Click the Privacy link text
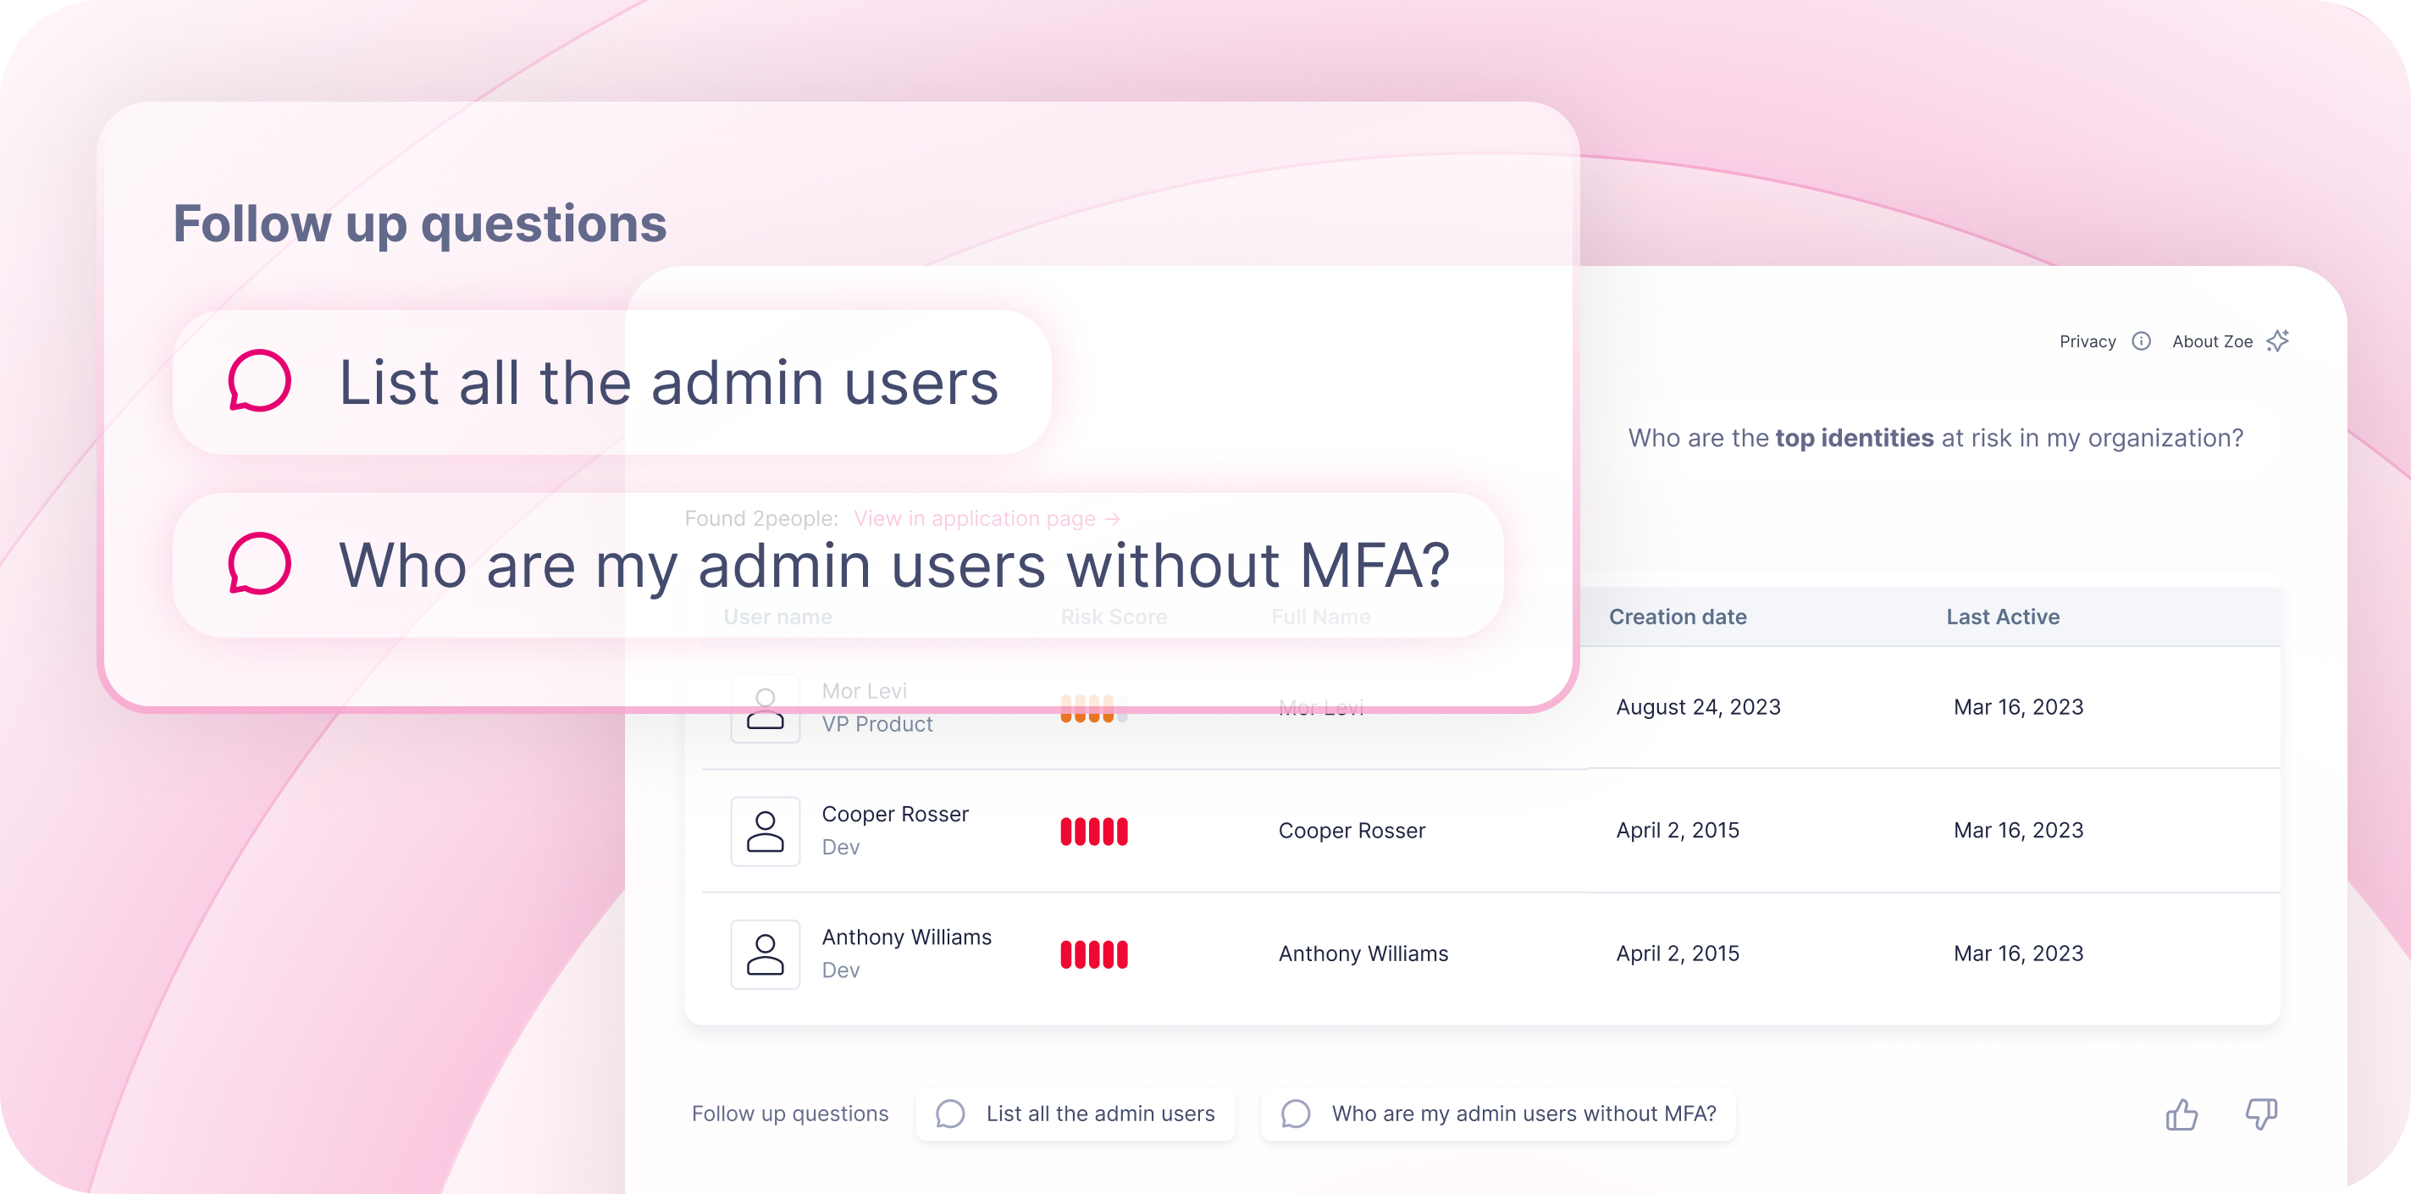 coord(2088,341)
